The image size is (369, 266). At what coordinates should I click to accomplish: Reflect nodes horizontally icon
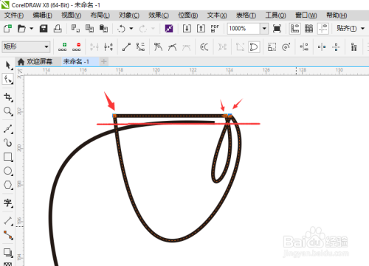tap(322, 46)
